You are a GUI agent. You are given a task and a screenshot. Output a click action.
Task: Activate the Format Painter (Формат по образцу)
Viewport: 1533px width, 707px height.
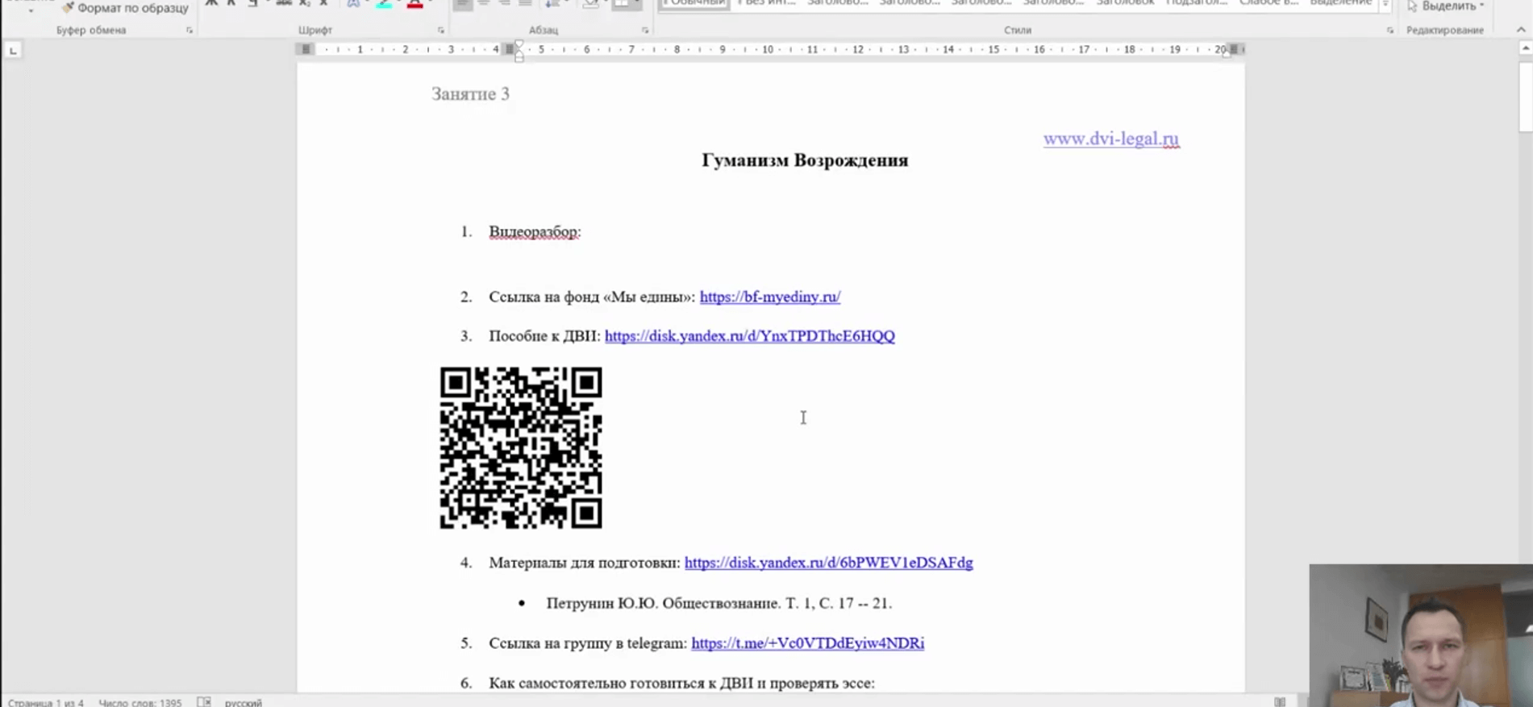(126, 8)
